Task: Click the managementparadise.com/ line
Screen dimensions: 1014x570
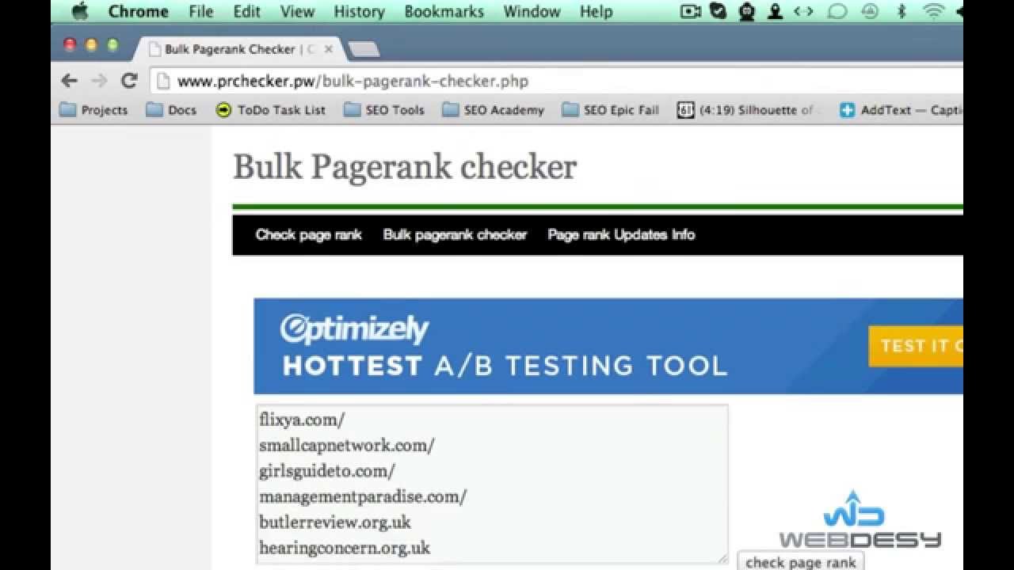Action: point(363,496)
